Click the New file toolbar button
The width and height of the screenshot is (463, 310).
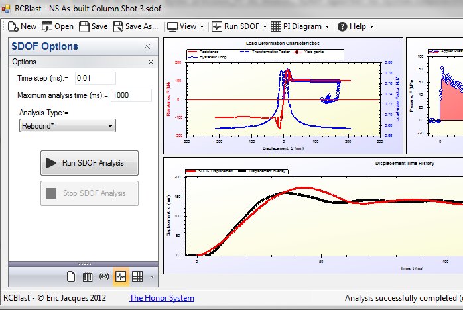coord(22,26)
